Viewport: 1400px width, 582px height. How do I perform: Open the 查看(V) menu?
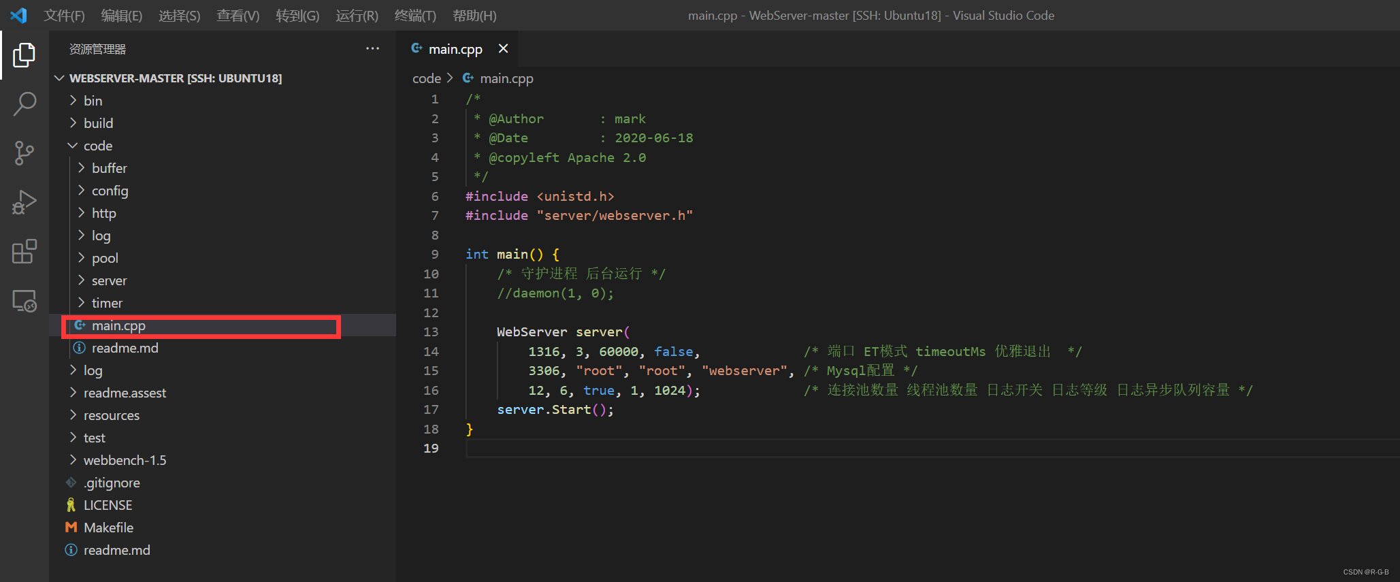238,15
